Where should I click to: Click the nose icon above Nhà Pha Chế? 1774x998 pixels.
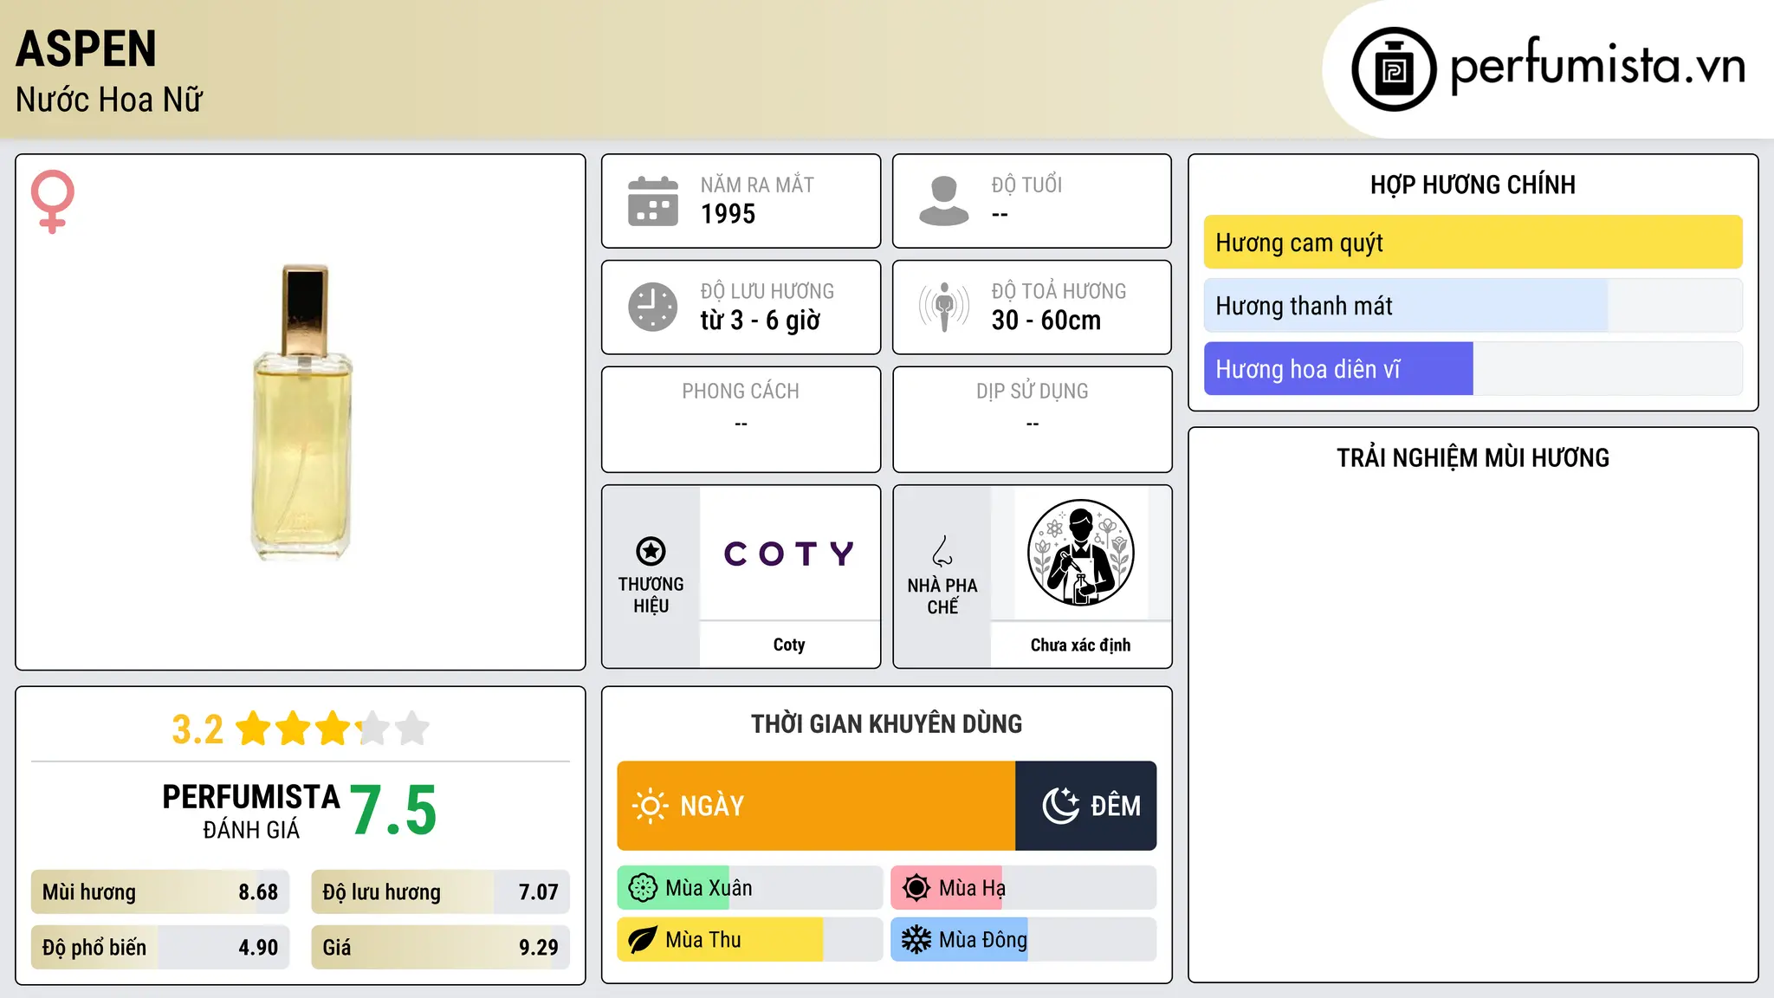942,551
